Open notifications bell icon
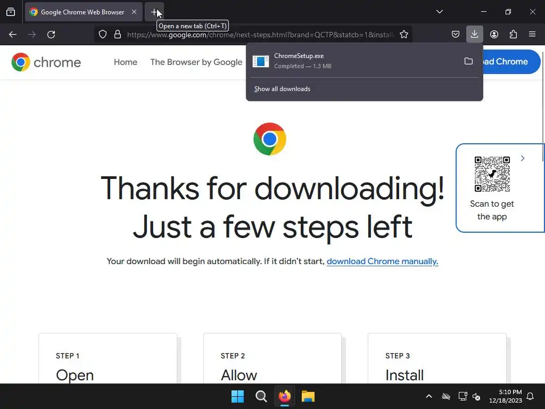Viewport: 545px width, 409px height. (531, 396)
